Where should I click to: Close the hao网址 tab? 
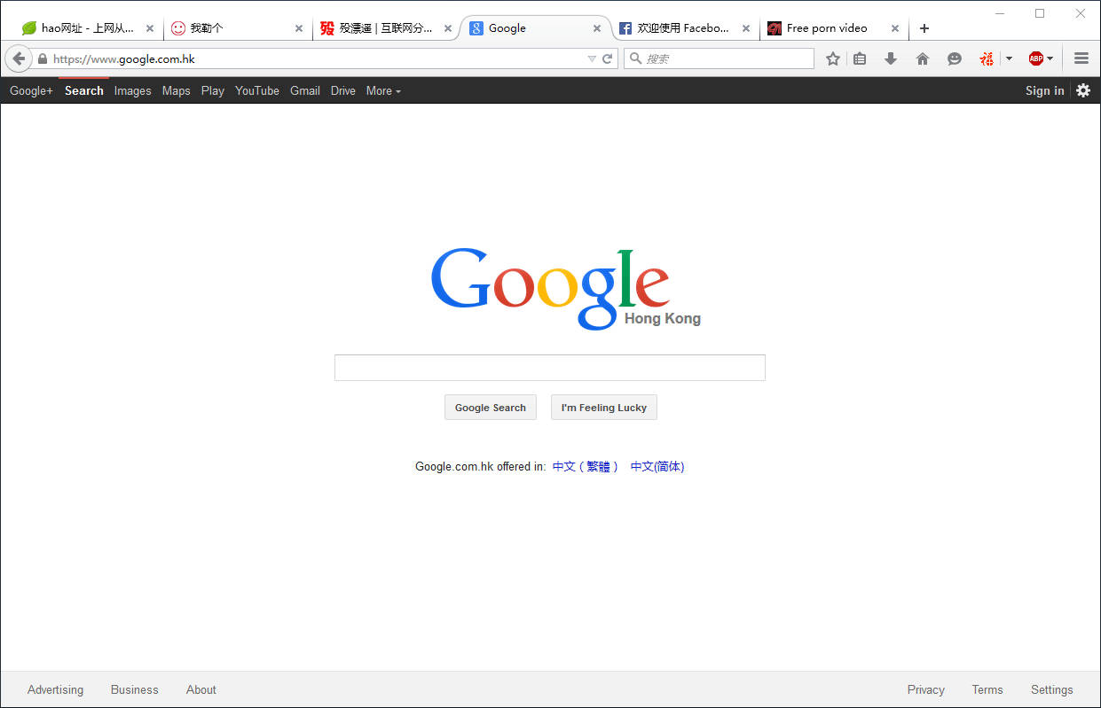click(x=150, y=28)
